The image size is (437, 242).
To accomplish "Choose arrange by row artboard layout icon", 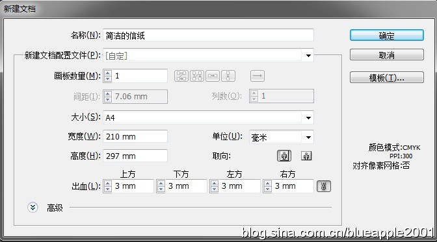I will (x=213, y=76).
